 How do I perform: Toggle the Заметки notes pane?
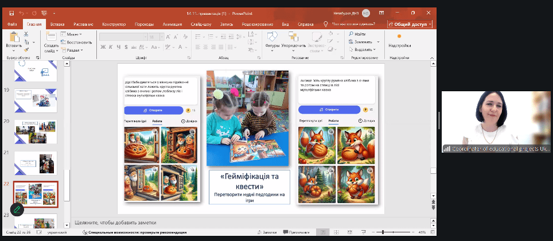coord(267,232)
